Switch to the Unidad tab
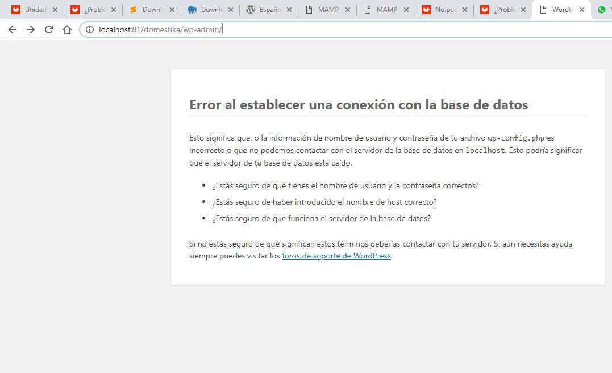This screenshot has height=373, width=612. [x=35, y=10]
